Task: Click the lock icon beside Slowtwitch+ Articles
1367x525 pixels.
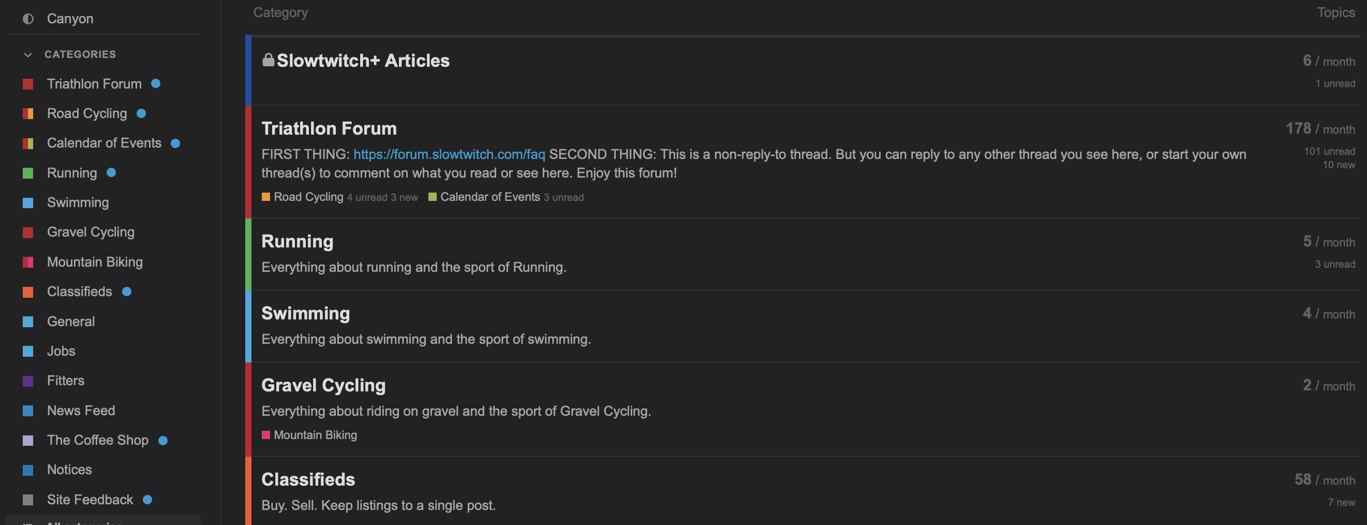Action: tap(269, 60)
